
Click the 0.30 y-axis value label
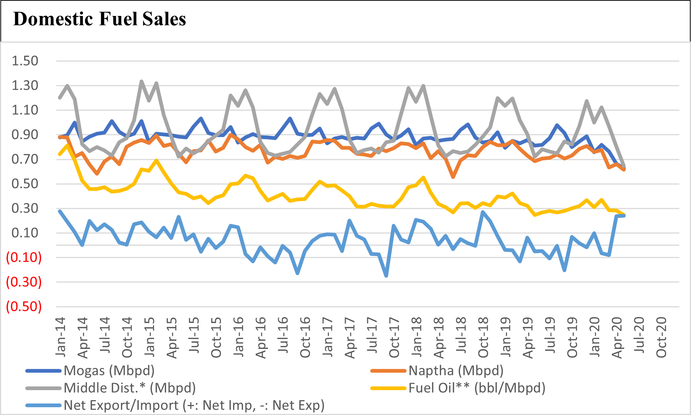pos(25,208)
